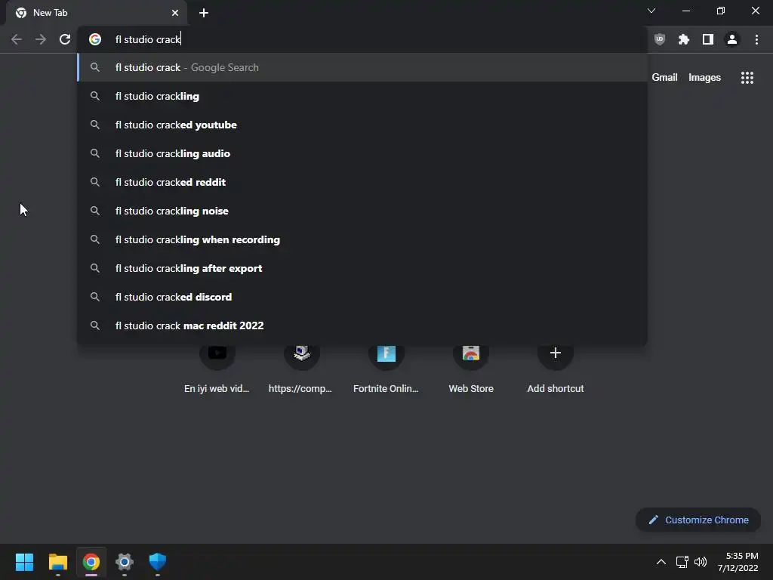Click the browser forward arrow

[41, 39]
